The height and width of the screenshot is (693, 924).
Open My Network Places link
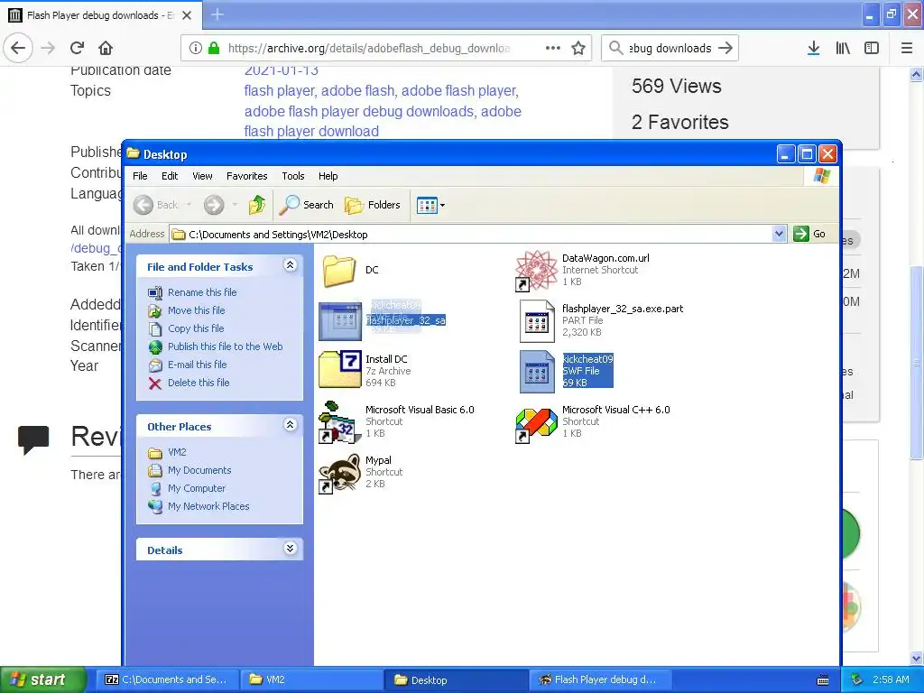(208, 506)
